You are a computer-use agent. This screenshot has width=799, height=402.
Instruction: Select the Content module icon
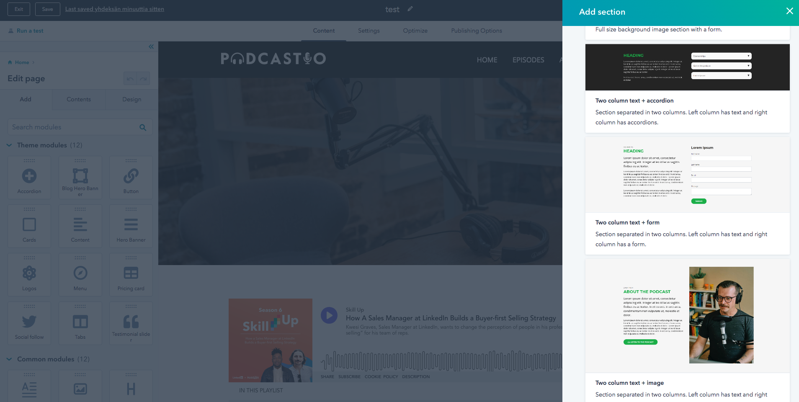tap(80, 224)
